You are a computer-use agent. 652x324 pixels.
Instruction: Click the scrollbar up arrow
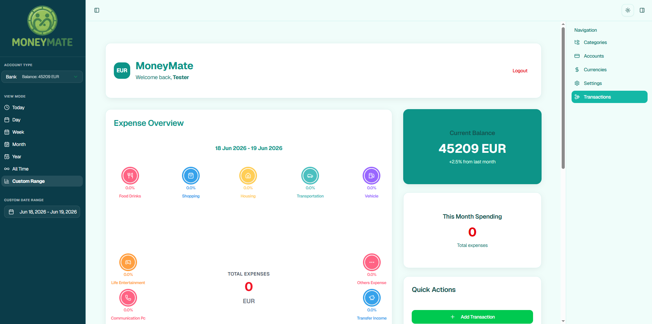(563, 24)
